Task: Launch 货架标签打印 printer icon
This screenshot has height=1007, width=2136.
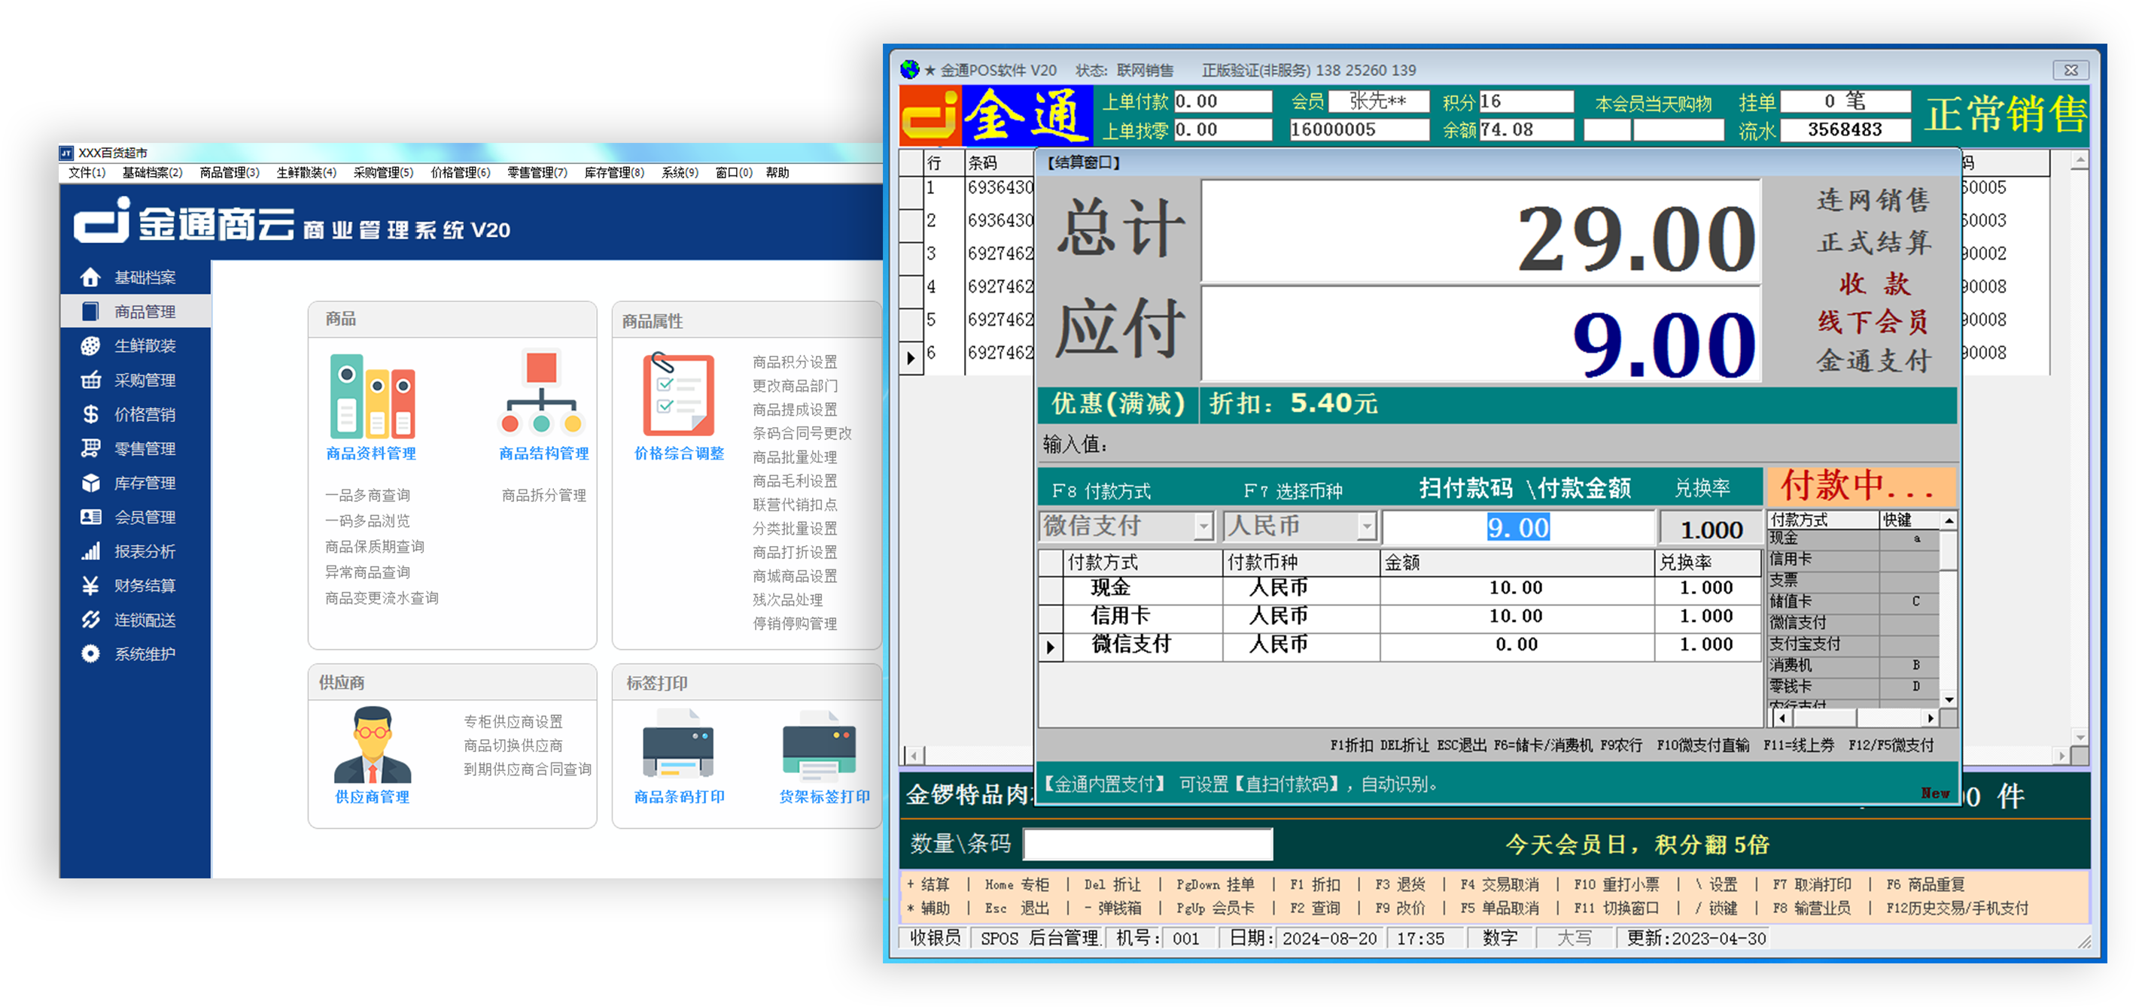Action: [x=819, y=745]
